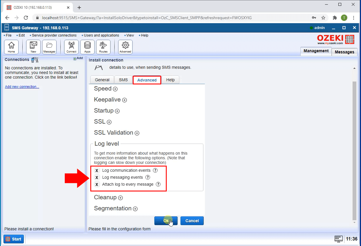Open the Service provider connections menu
This screenshot has height=246, width=361.
coord(54,35)
